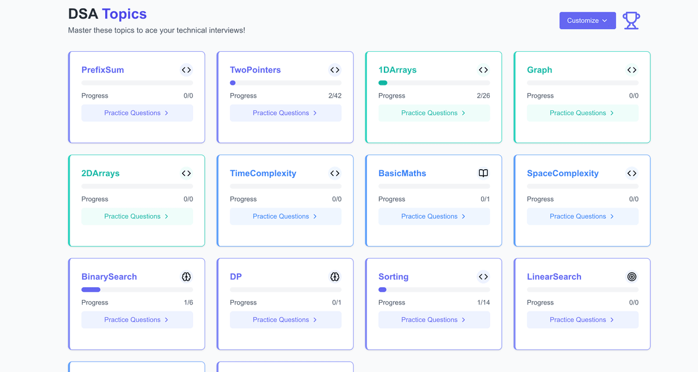Click the Sorting progress bar
The height and width of the screenshot is (372, 698).
pyautogui.click(x=435, y=289)
